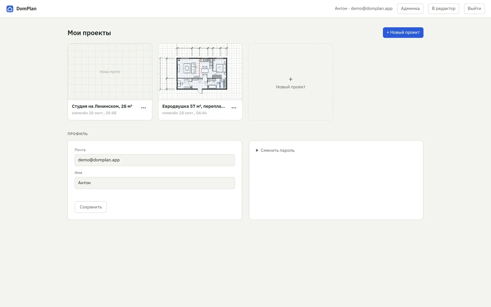The width and height of the screenshot is (491, 307).
Task: Open options menu for Евродвушка 57 м² project
Action: (234, 108)
